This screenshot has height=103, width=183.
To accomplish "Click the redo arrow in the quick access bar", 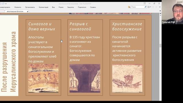I will [3, 4].
